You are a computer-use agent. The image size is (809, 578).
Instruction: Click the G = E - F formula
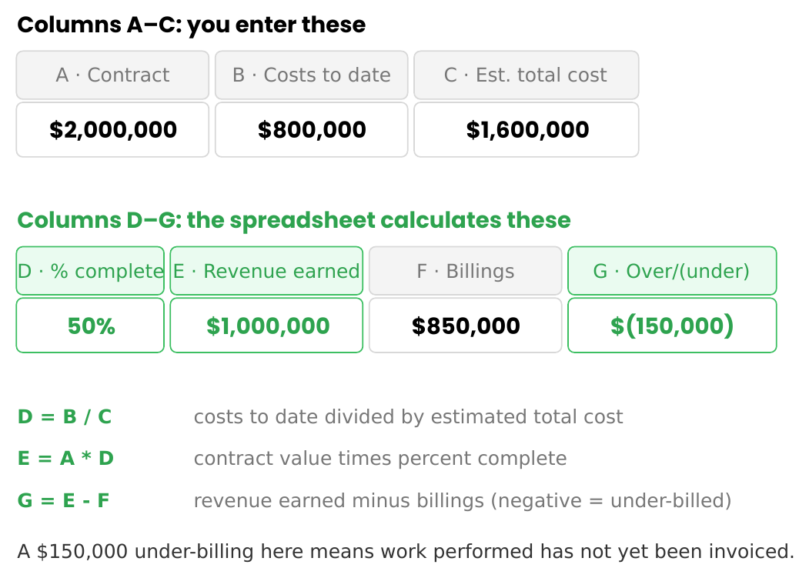tap(63, 500)
